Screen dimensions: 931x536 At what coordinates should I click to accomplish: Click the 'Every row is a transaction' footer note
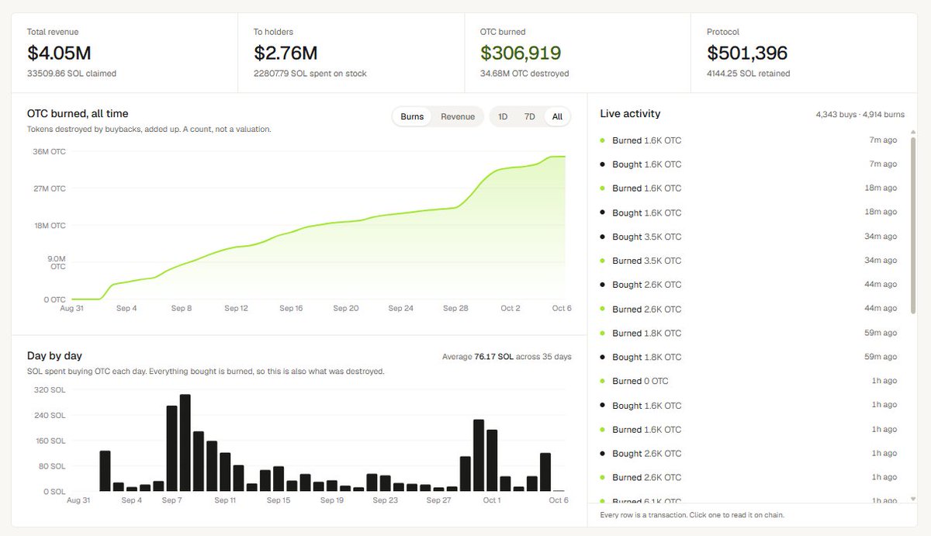(692, 515)
